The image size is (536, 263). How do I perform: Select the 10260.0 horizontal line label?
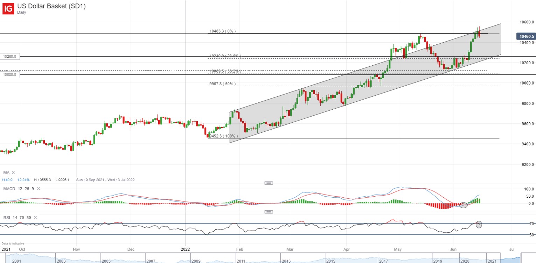tap(10, 57)
